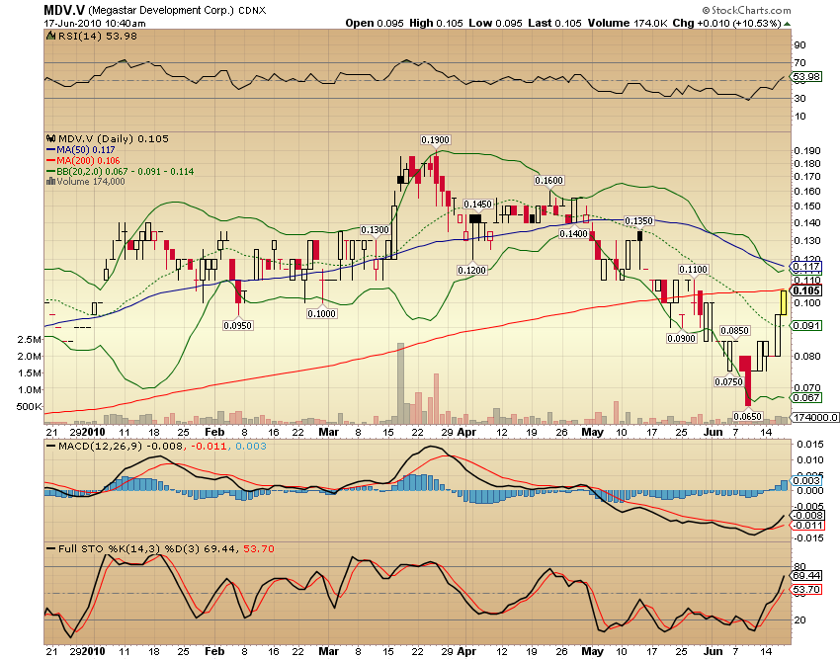Click the 0.105 last price axis tag

(806, 290)
